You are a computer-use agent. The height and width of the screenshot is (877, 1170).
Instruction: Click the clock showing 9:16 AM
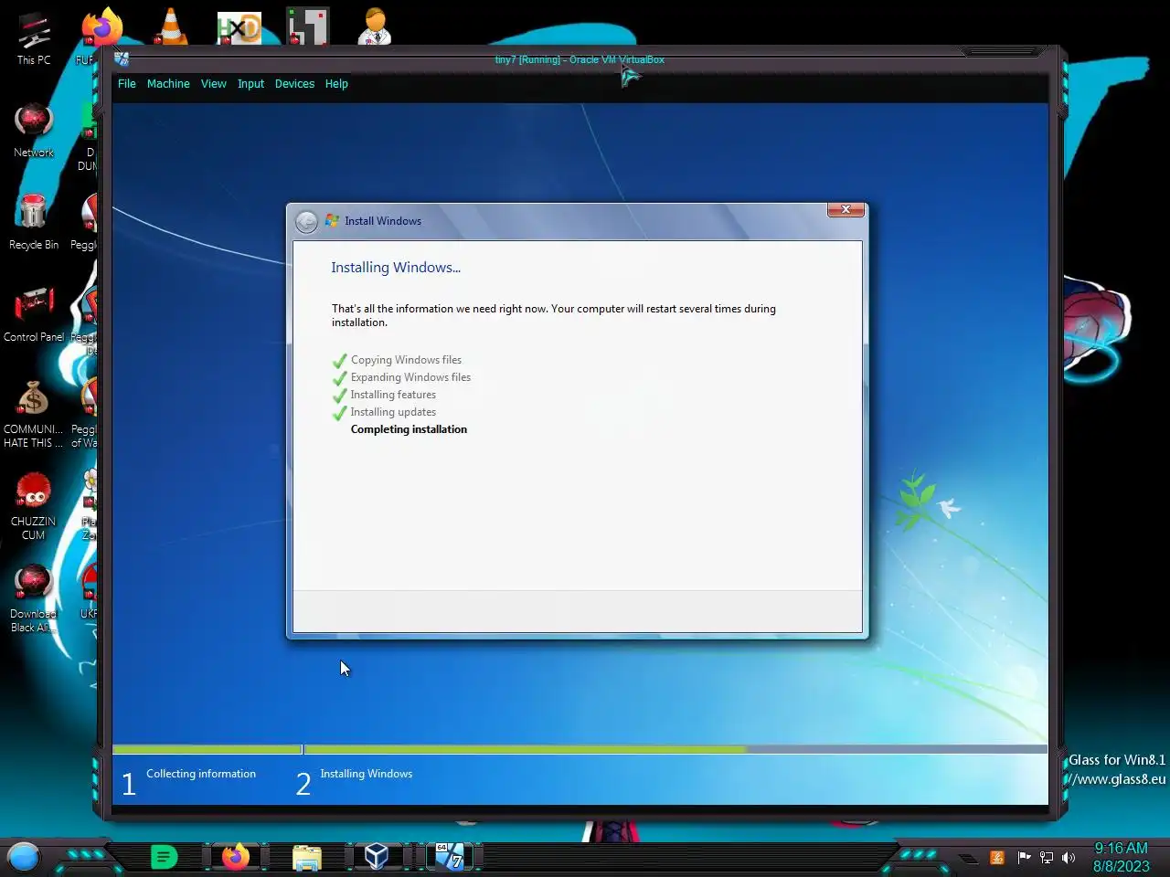[1122, 857]
